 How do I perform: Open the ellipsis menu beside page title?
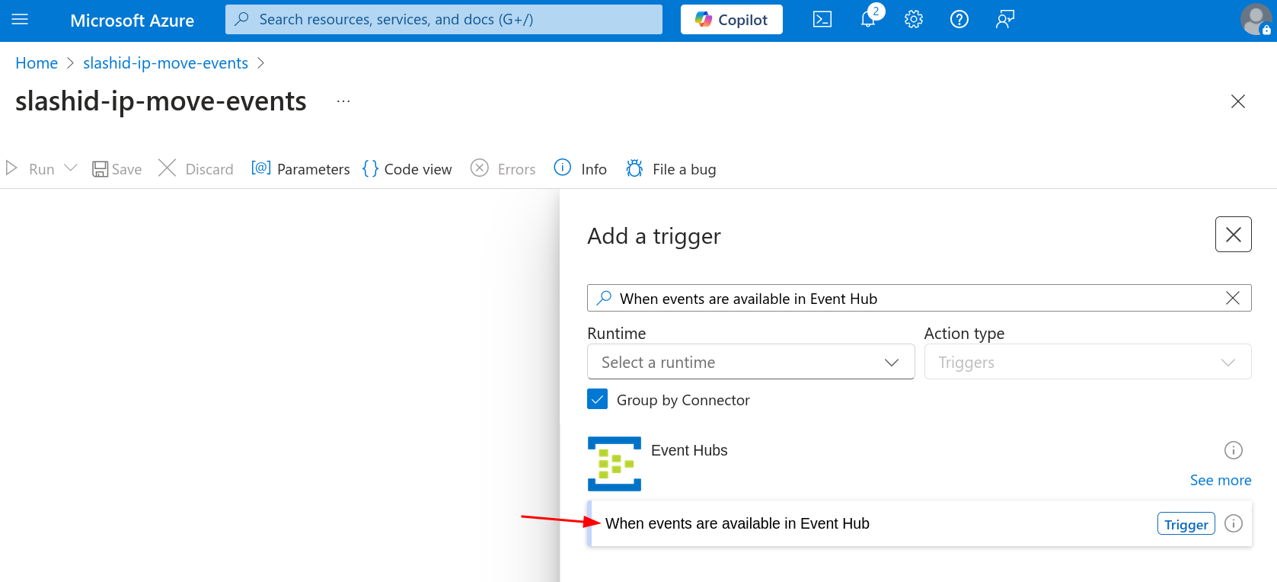click(x=343, y=101)
